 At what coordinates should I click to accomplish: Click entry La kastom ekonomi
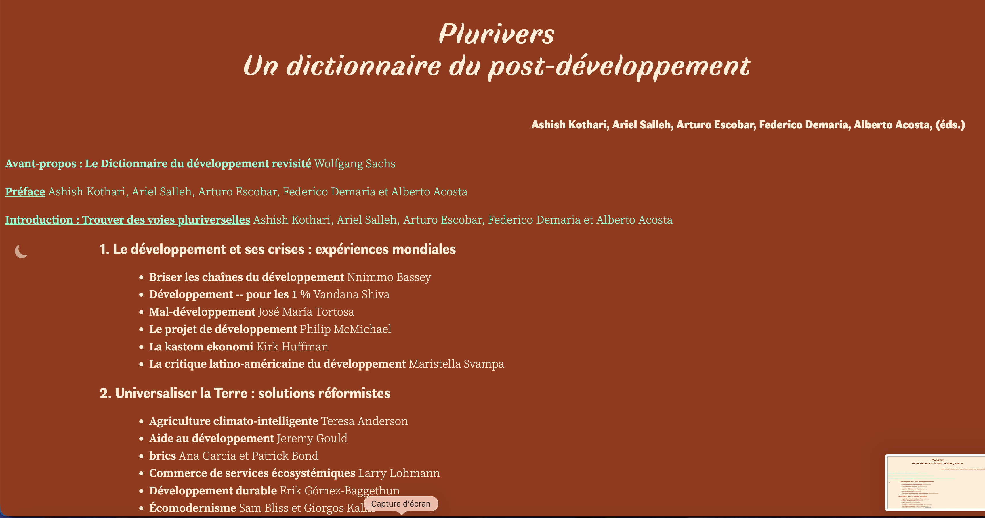tap(201, 347)
